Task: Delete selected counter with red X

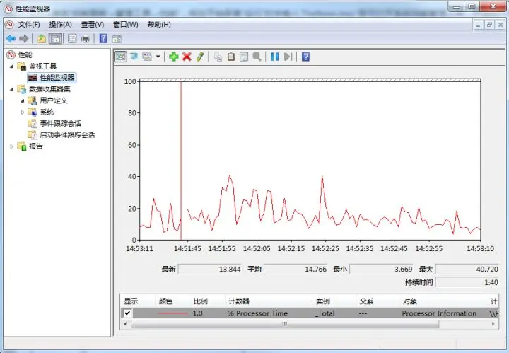Action: 187,57
